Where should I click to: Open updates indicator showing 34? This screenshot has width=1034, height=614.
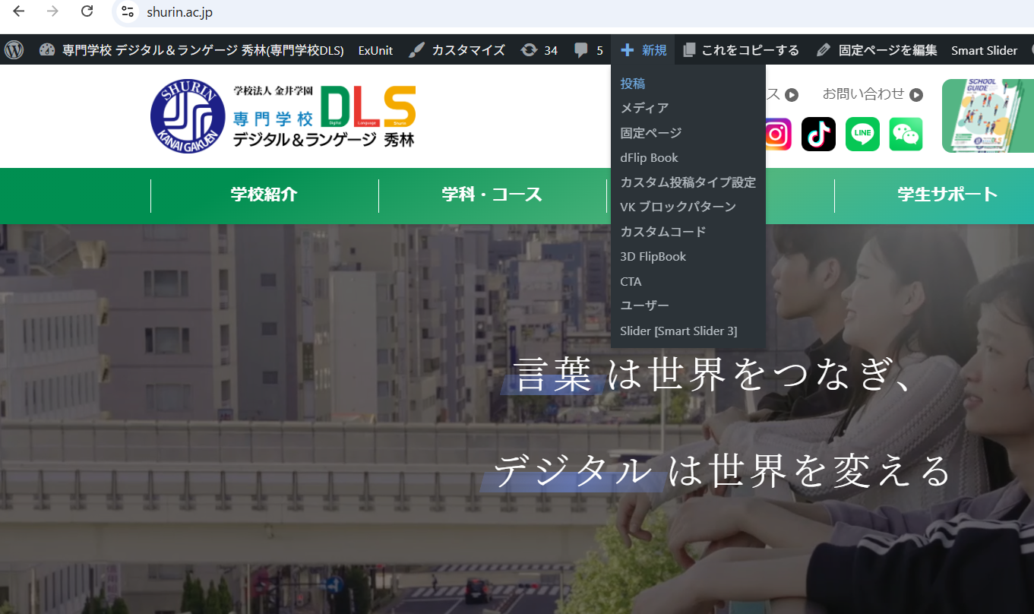tap(539, 50)
